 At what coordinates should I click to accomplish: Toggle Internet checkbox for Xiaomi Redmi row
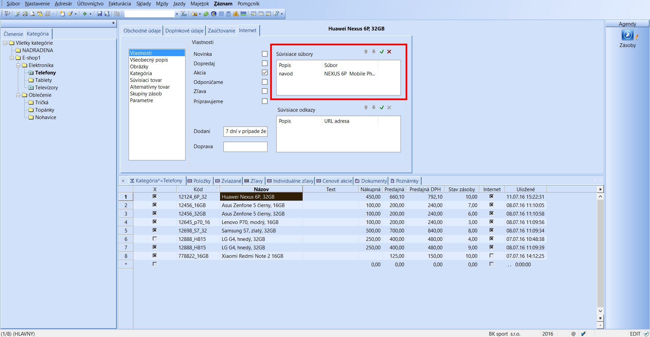[492, 255]
